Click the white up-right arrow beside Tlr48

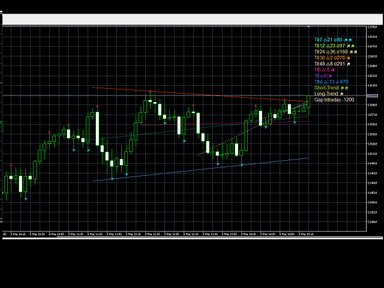348,64
